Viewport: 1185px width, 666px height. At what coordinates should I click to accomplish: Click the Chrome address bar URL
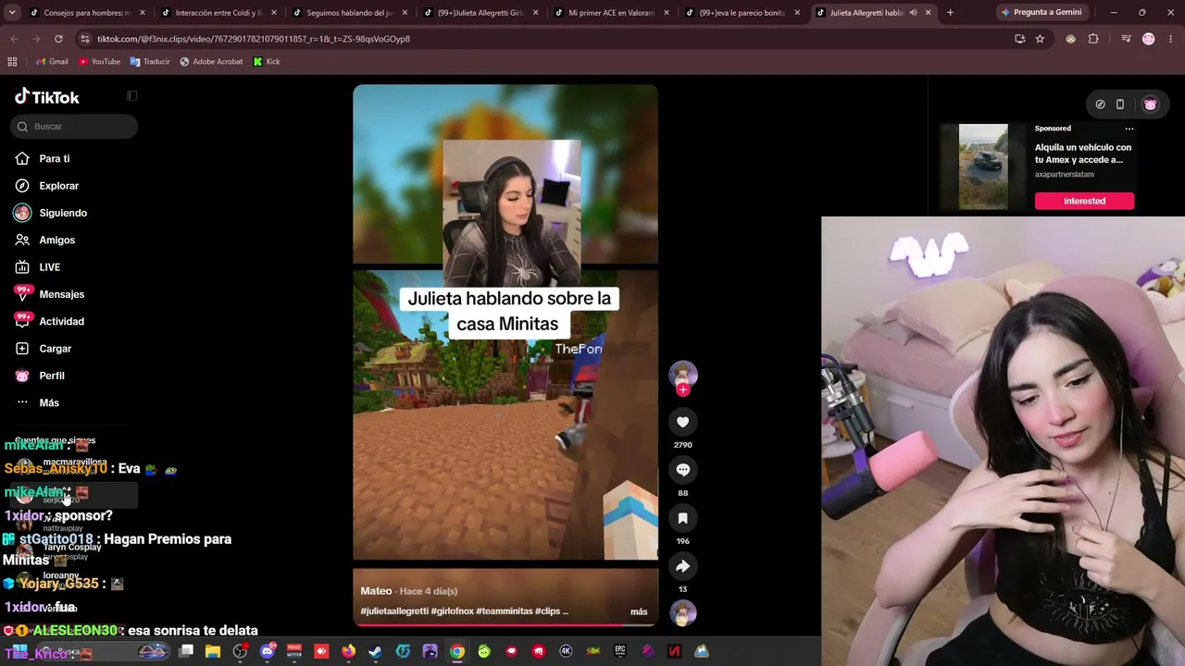254,39
